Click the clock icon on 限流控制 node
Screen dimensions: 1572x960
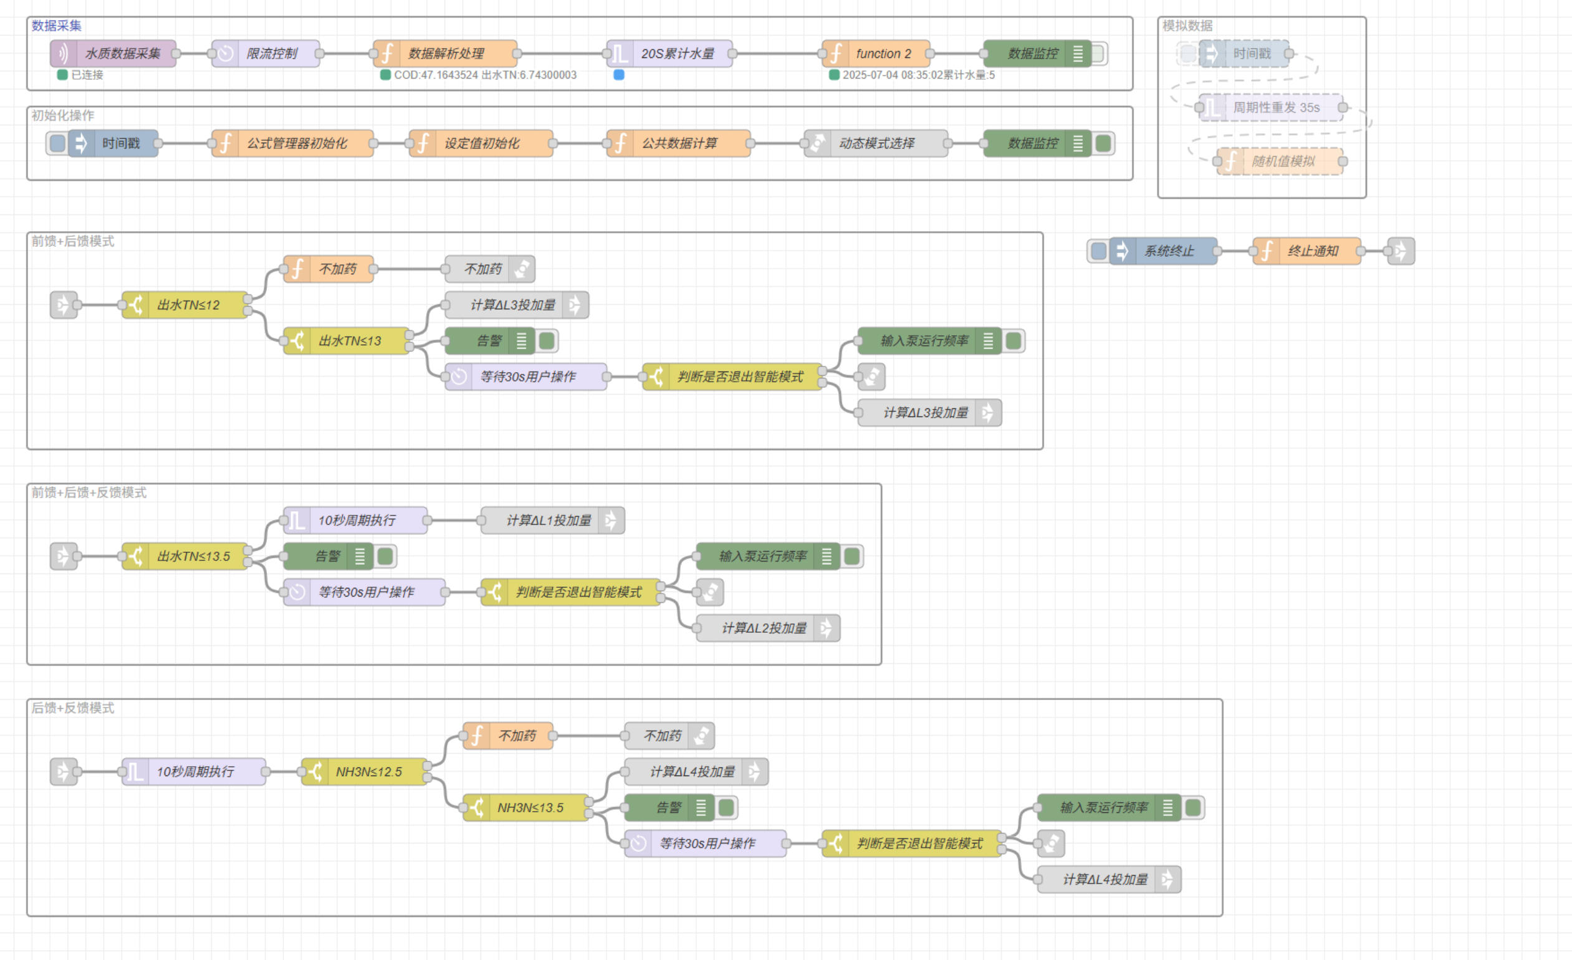225,54
